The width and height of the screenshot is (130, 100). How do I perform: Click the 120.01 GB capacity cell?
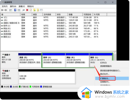73,20
